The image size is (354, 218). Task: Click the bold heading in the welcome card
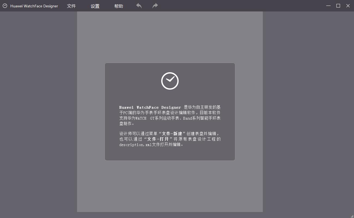coord(150,107)
